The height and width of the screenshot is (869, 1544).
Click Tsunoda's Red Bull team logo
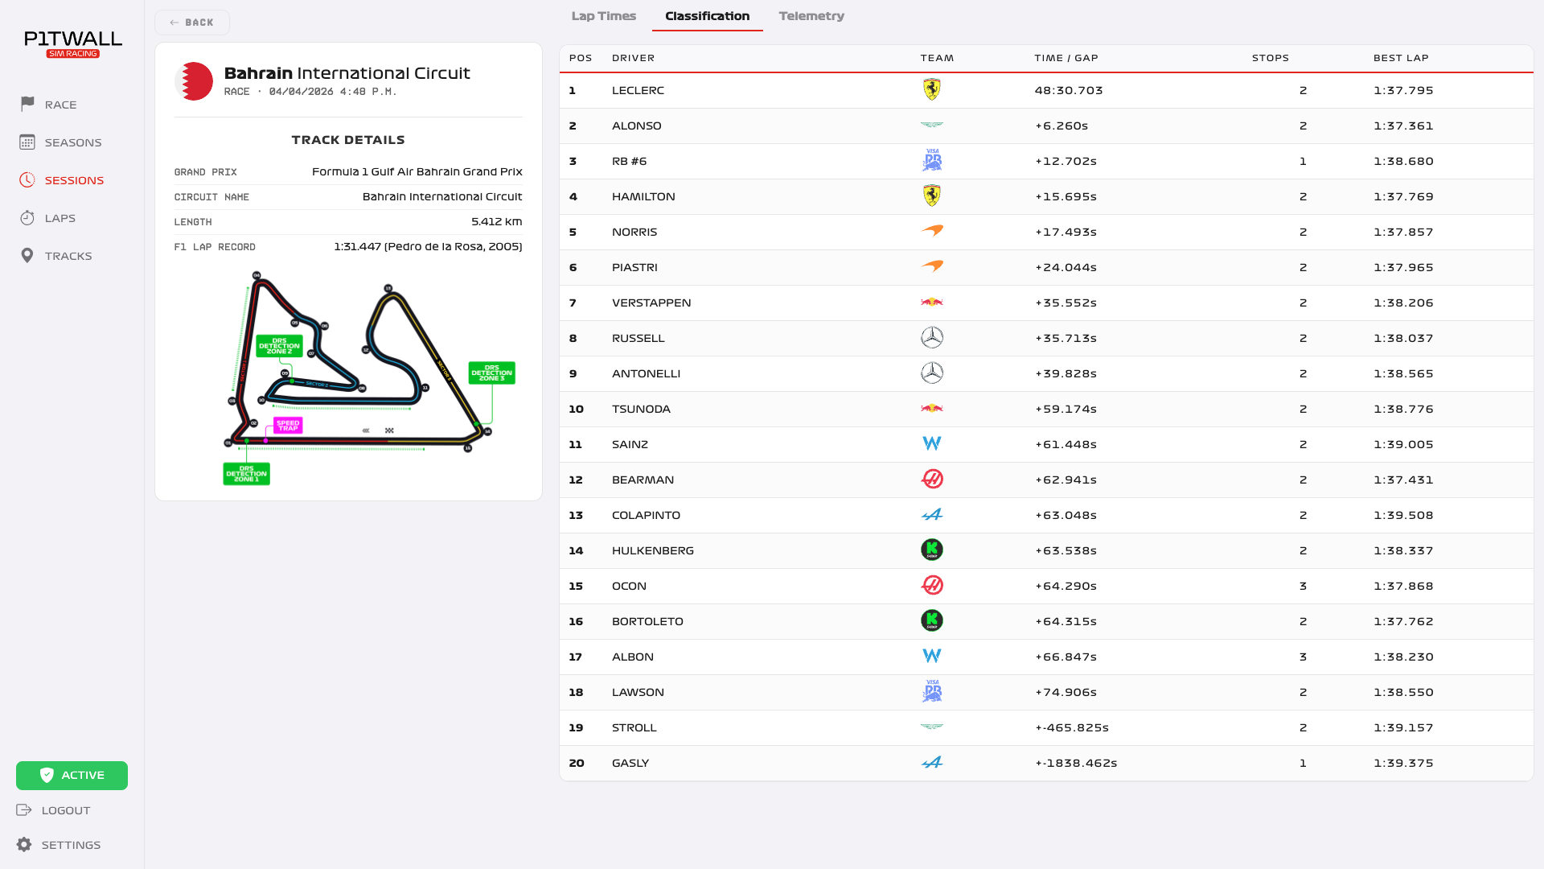[932, 409]
